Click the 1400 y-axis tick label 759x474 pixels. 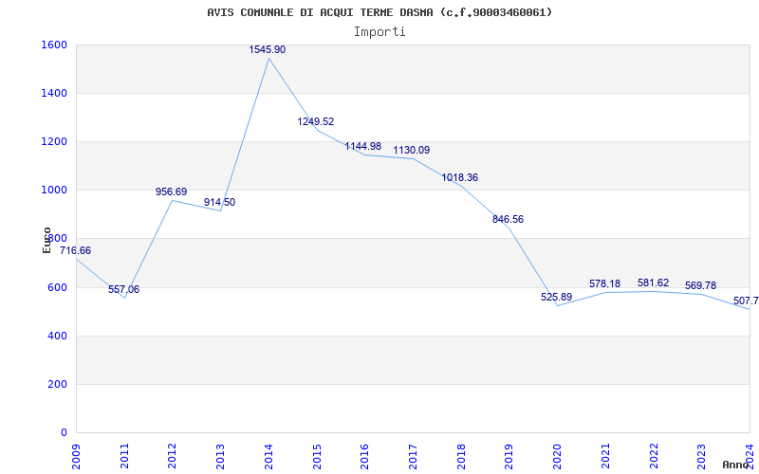point(52,93)
